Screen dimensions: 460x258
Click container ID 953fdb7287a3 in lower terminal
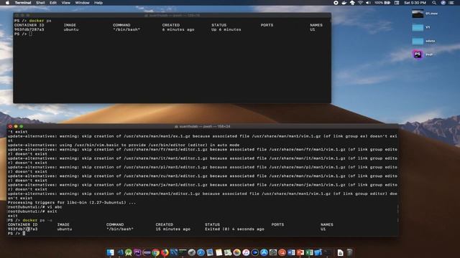(22, 229)
